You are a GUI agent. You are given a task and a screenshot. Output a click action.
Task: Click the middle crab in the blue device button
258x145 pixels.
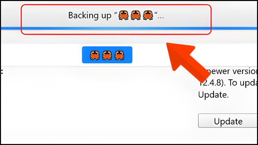107,55
